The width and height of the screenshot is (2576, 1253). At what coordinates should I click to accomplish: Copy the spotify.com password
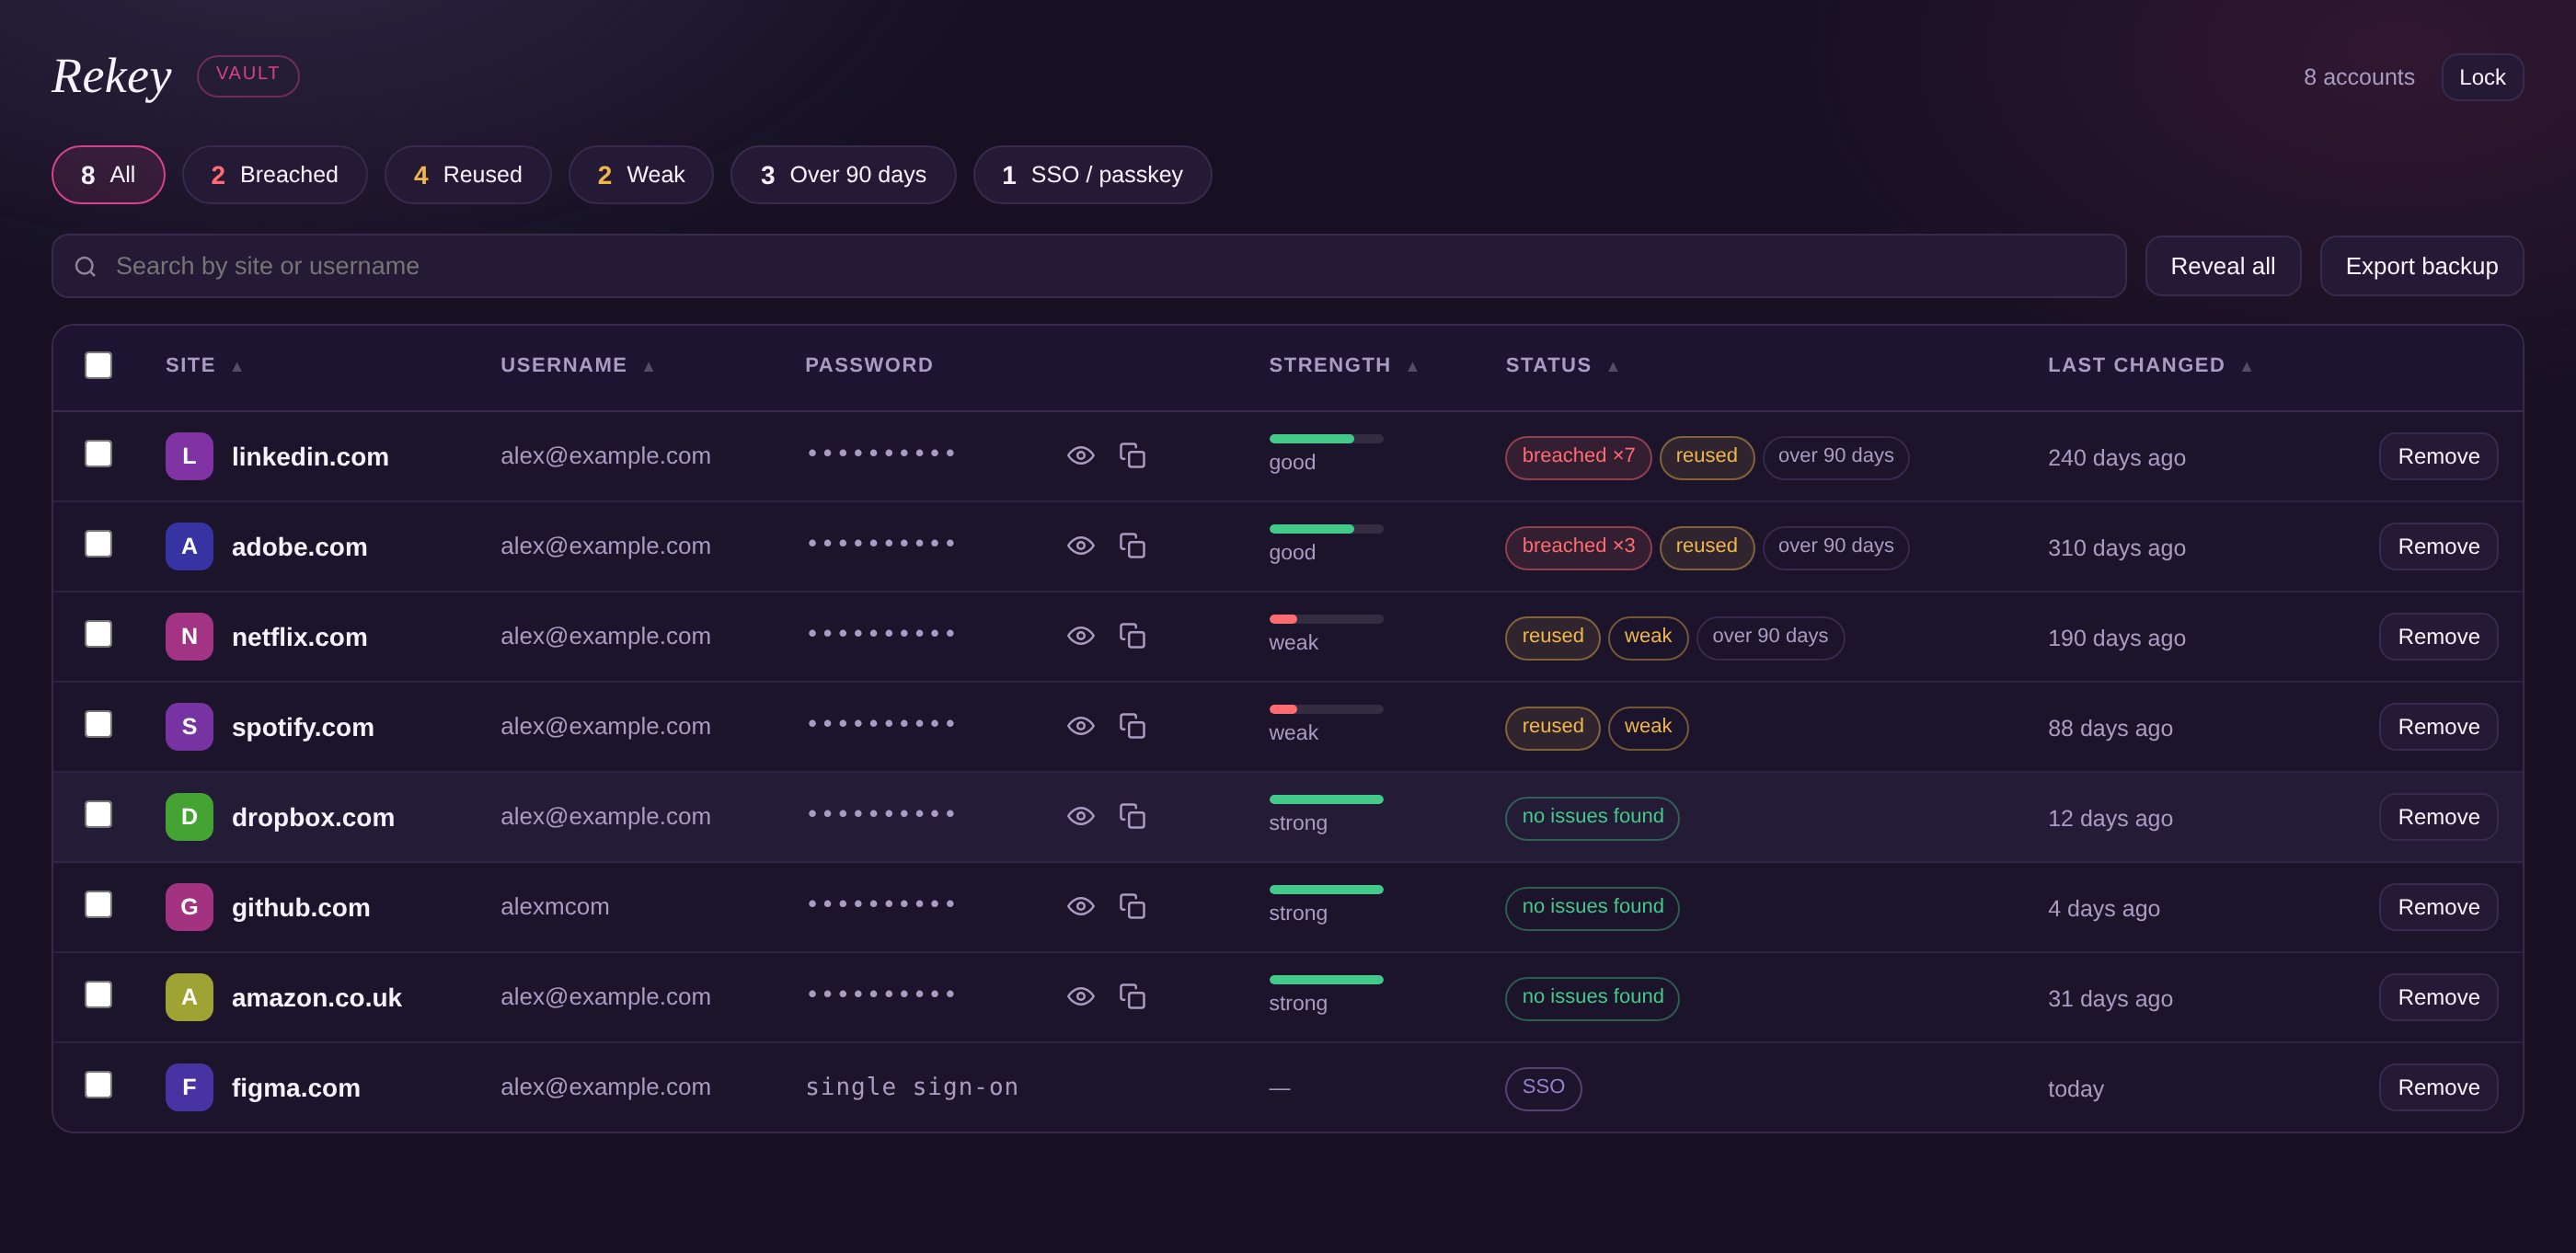(1132, 726)
